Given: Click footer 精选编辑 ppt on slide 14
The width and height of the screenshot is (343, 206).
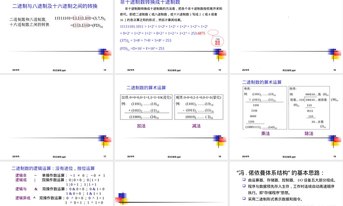Looking at the screenshot, I should (x=59, y=70).
